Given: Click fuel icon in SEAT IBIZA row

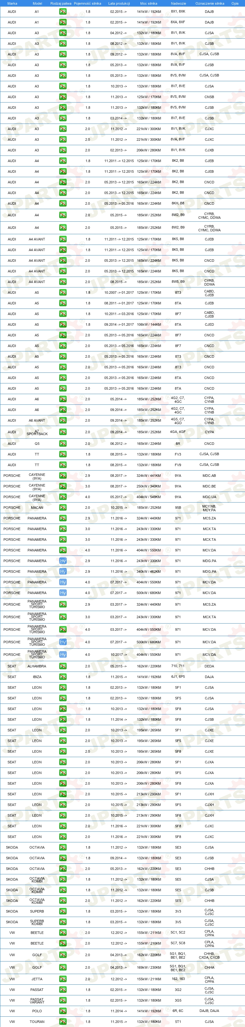Looking at the screenshot, I should 63,677.
